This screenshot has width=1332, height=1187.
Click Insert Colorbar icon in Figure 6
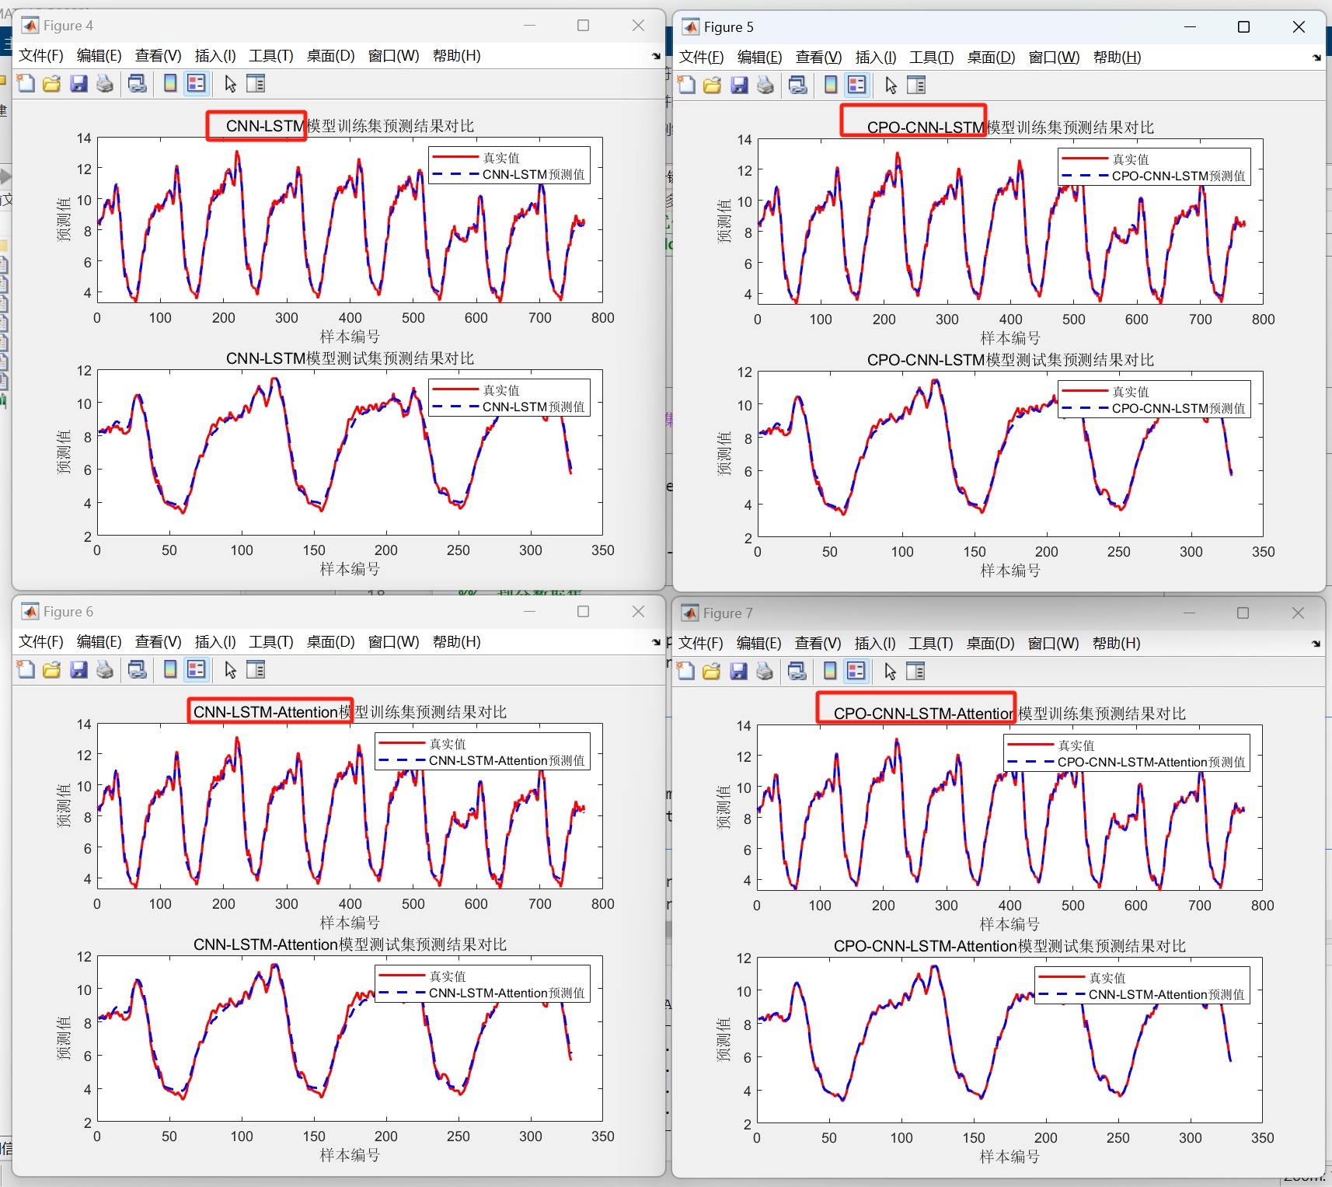click(170, 669)
